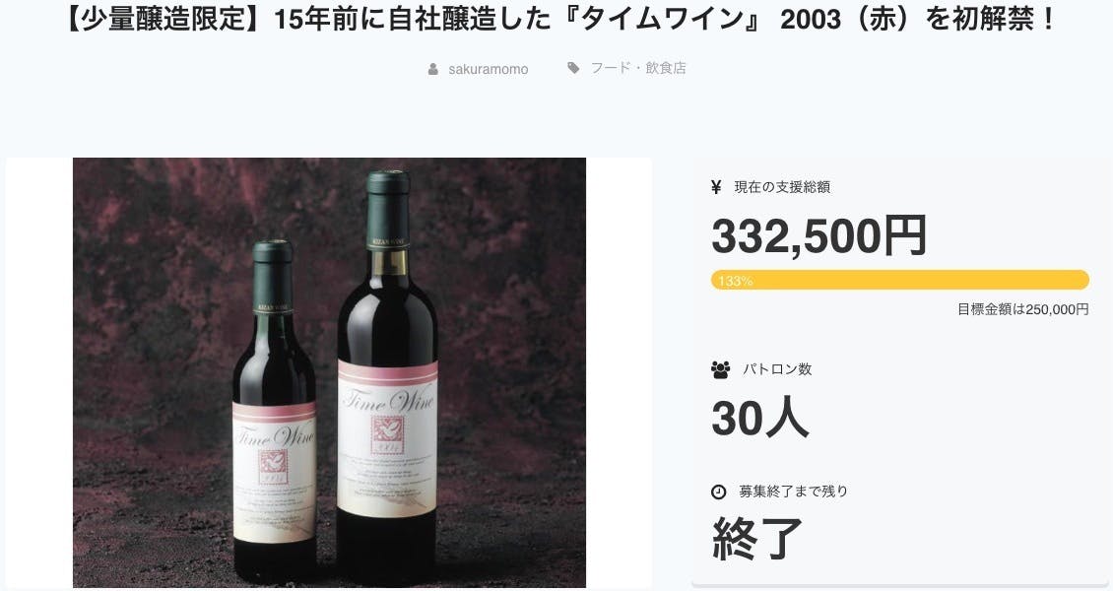1113x591 pixels.
Task: Click the yen icon beside 現在の支援総額
Action: [716, 187]
